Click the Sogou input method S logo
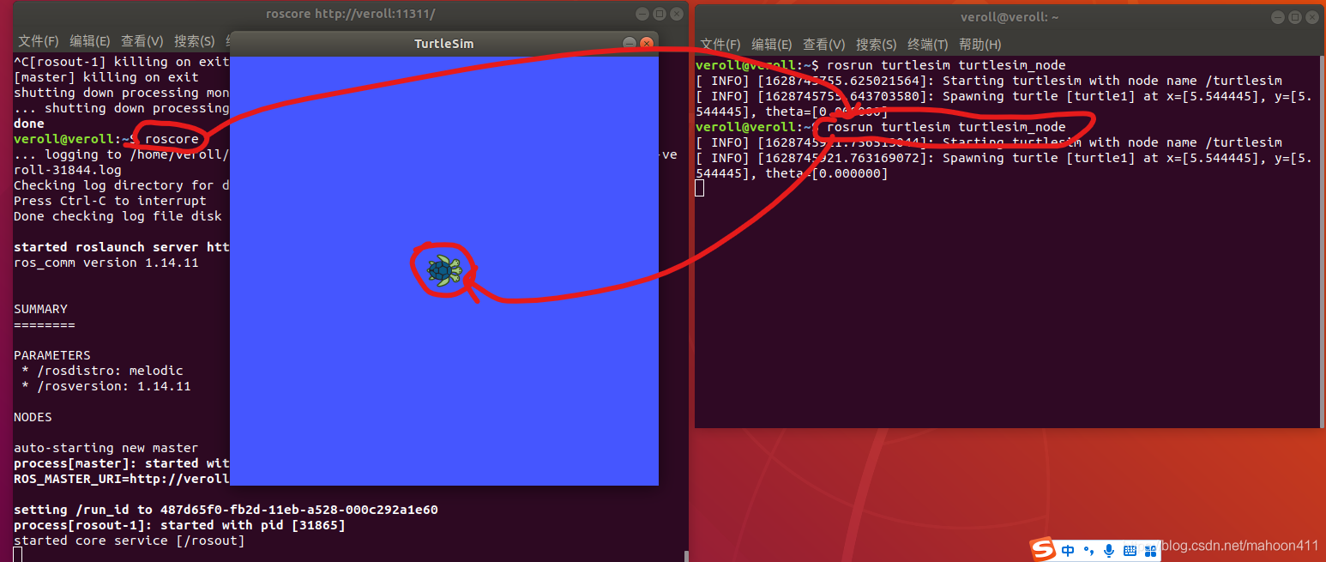 [x=1043, y=550]
